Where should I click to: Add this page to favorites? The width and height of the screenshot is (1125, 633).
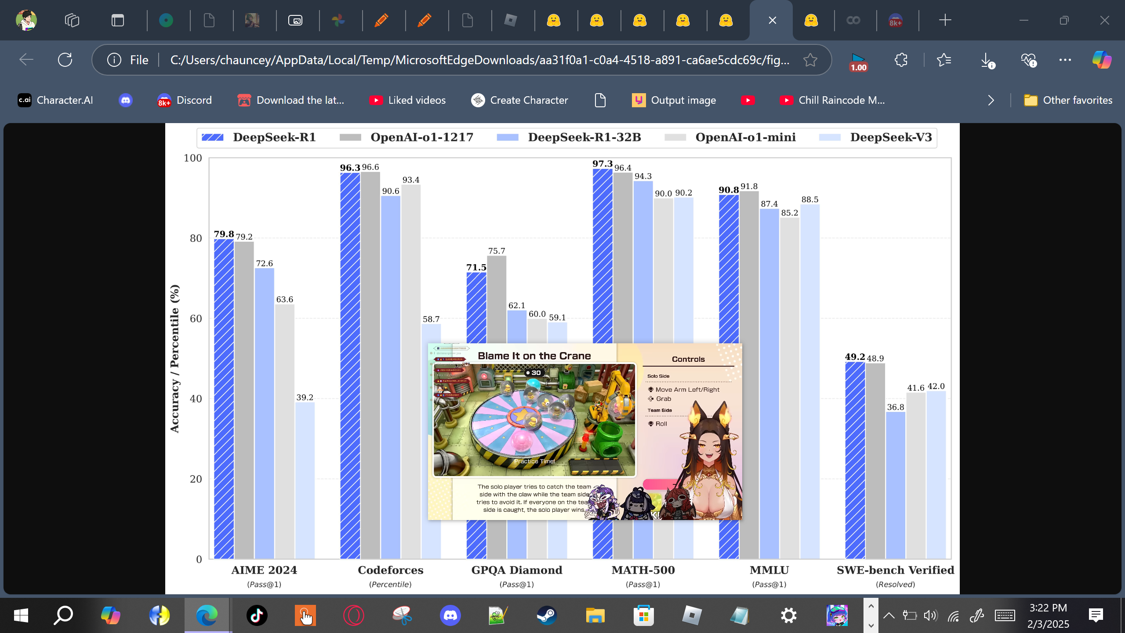[810, 60]
